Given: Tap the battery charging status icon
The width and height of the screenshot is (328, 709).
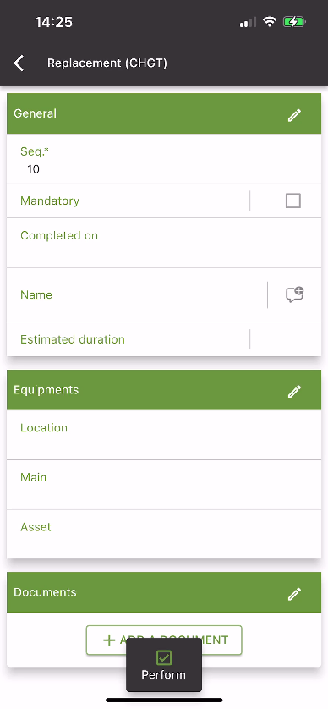Looking at the screenshot, I should (294, 22).
